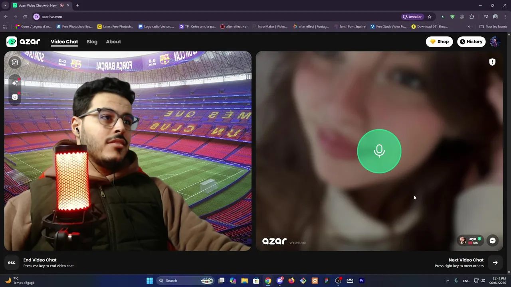Click the azarlive.com address bar
511x287 pixels.
point(216,17)
